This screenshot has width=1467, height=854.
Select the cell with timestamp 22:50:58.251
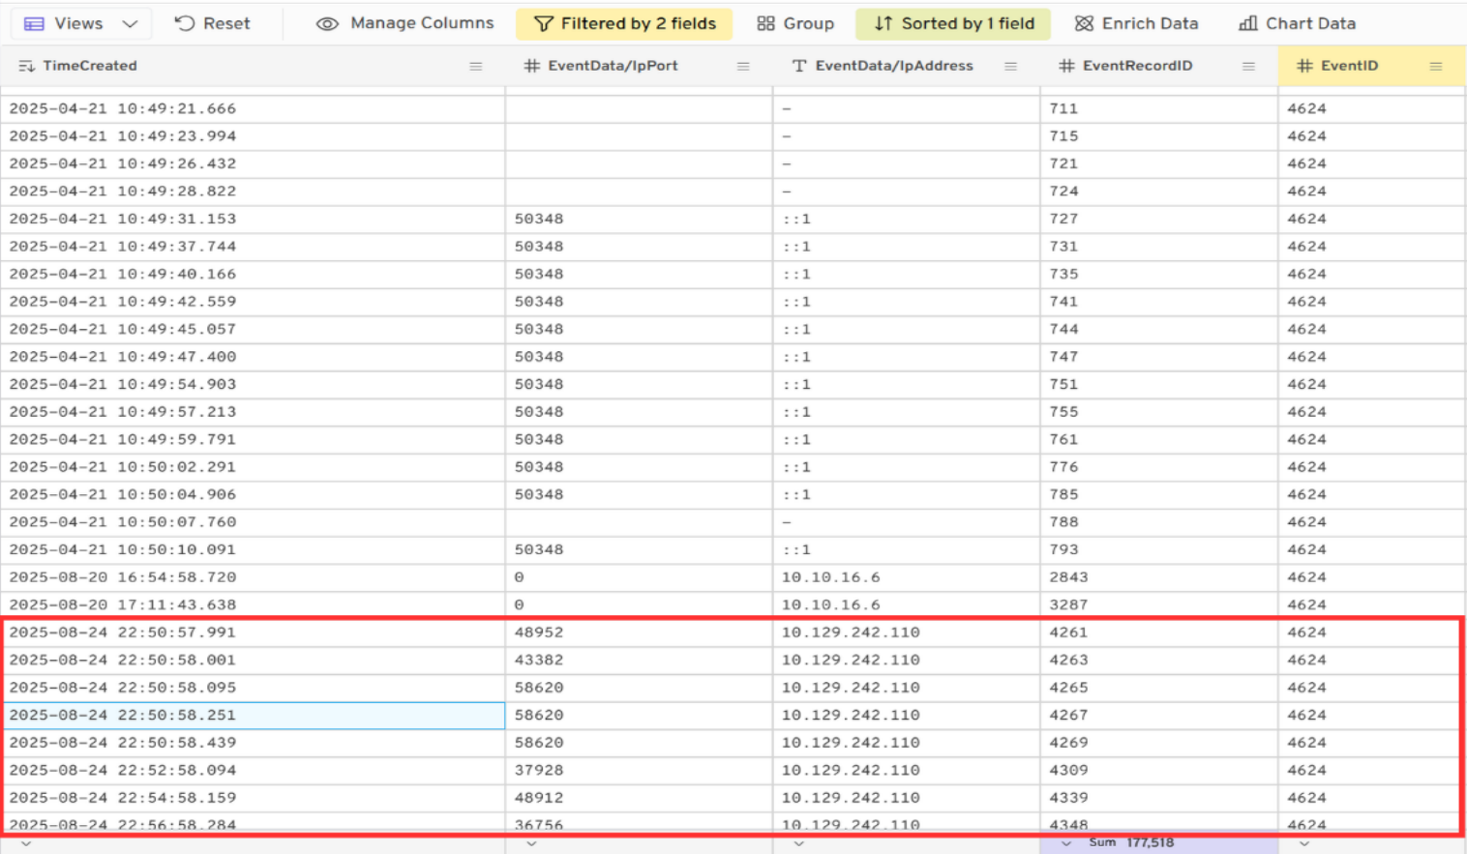pos(254,715)
